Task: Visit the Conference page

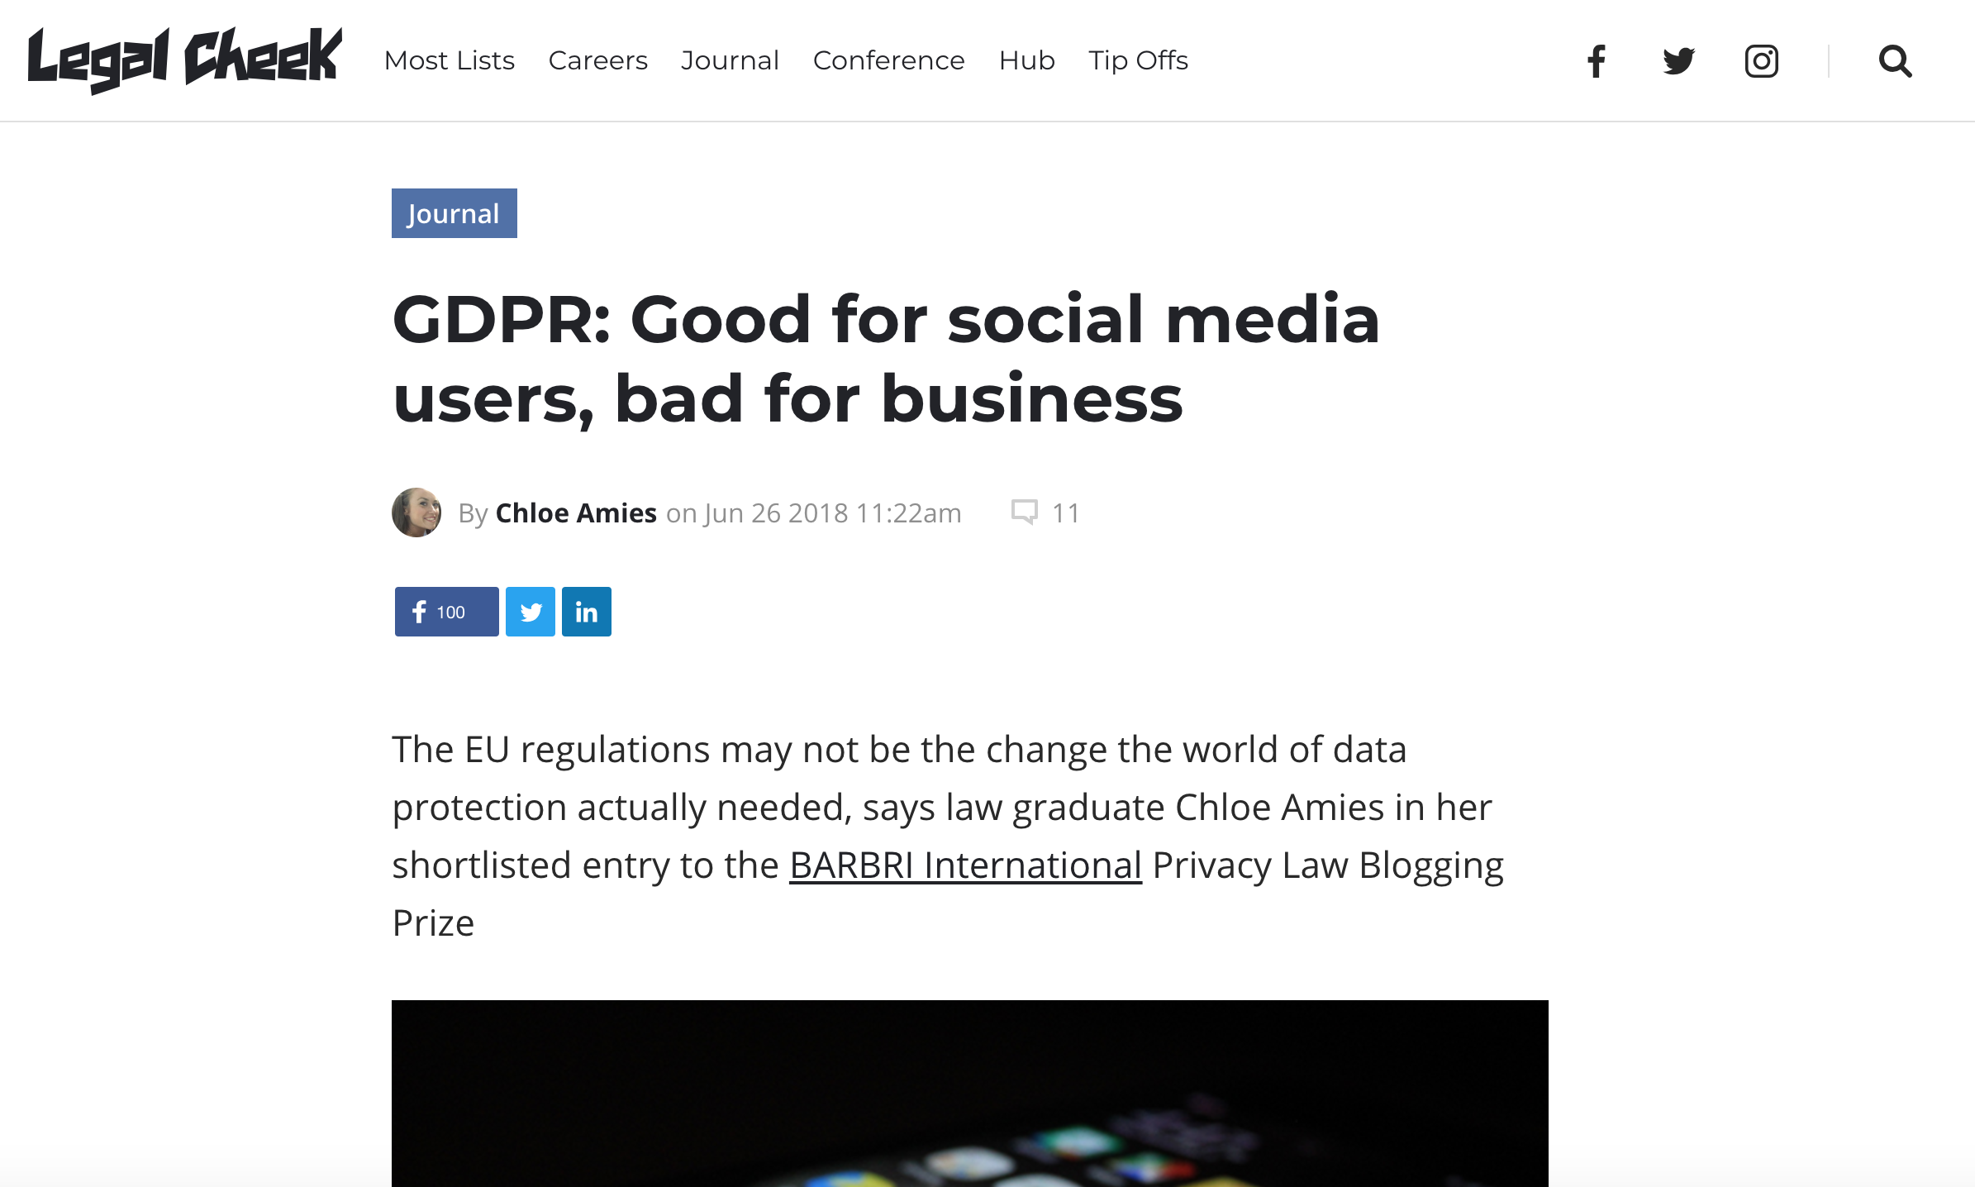Action: coord(888,60)
